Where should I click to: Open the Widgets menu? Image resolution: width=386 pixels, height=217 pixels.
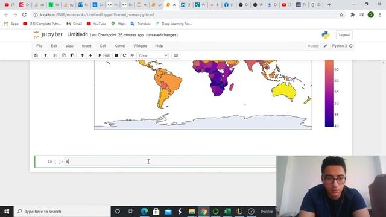(140, 46)
